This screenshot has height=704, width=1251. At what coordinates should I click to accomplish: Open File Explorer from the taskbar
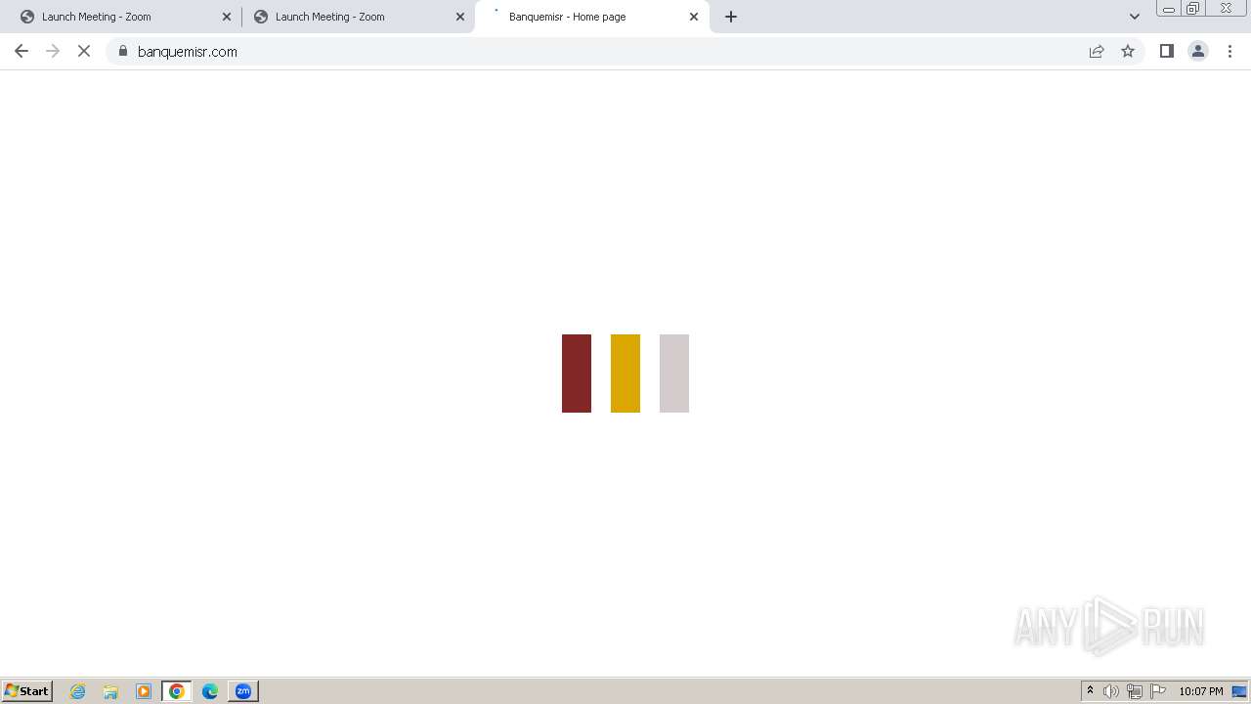point(110,691)
